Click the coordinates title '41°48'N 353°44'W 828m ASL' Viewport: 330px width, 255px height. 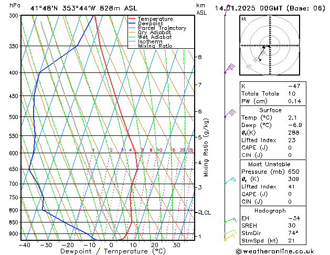[83, 8]
